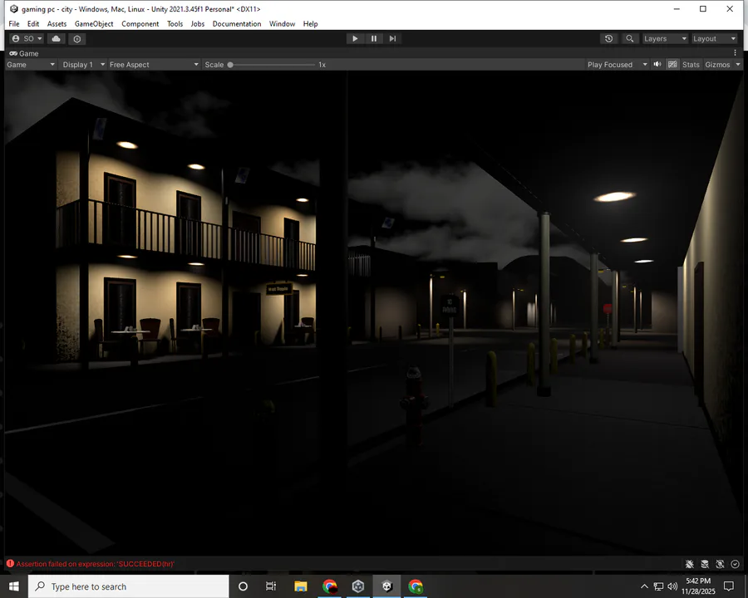The height and width of the screenshot is (598, 748).
Task: Open the Display 1 dropdown
Action: point(83,65)
